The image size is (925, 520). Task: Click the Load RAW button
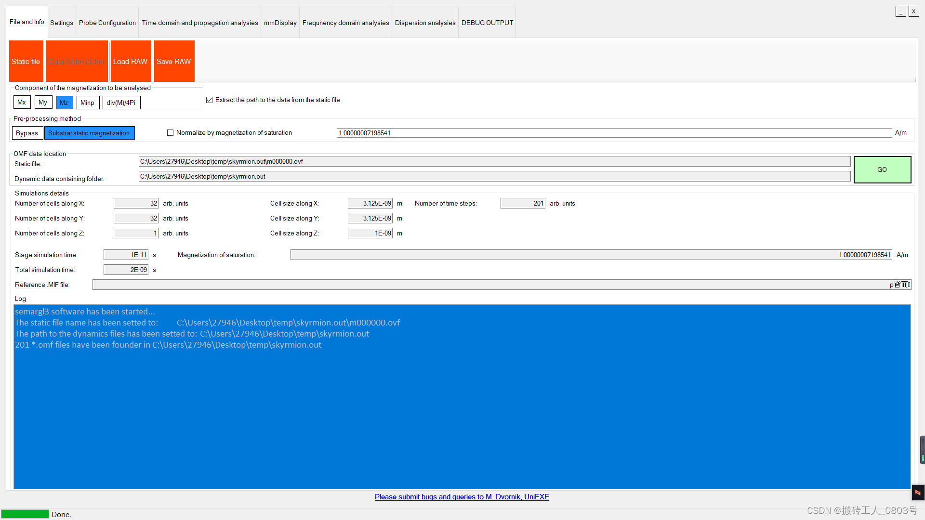[x=131, y=61]
